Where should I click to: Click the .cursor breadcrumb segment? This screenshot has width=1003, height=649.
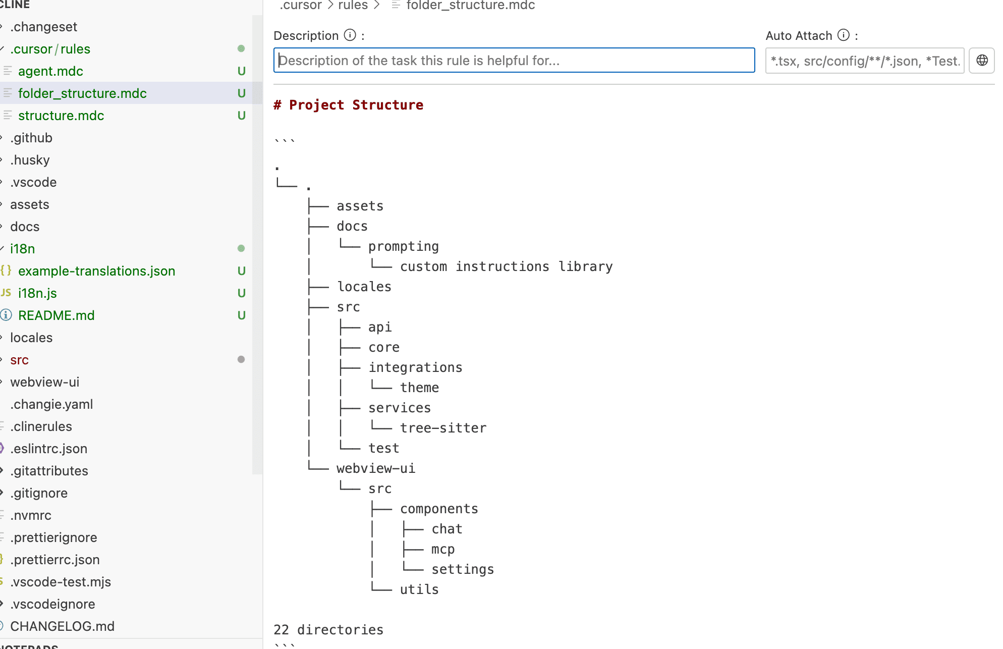(301, 5)
